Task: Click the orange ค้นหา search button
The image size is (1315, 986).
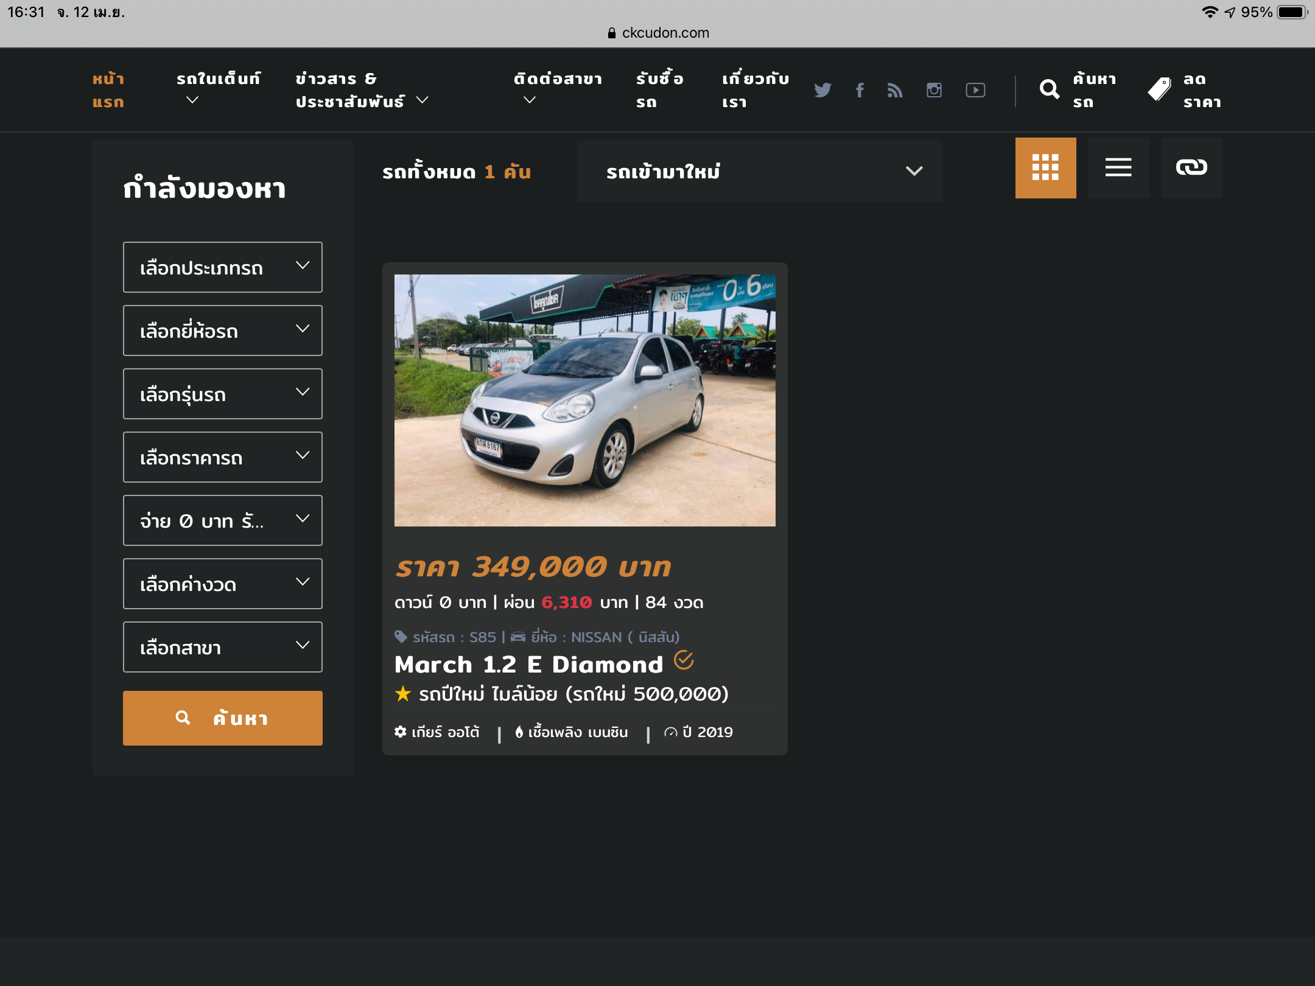Action: click(x=222, y=718)
